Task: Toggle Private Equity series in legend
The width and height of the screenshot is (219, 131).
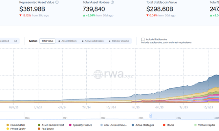Action: pyautogui.click(x=16, y=129)
